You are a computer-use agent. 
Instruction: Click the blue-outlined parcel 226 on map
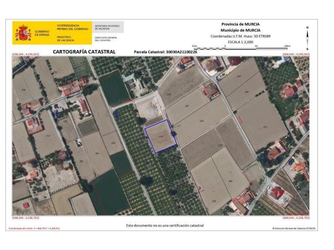[161, 136]
